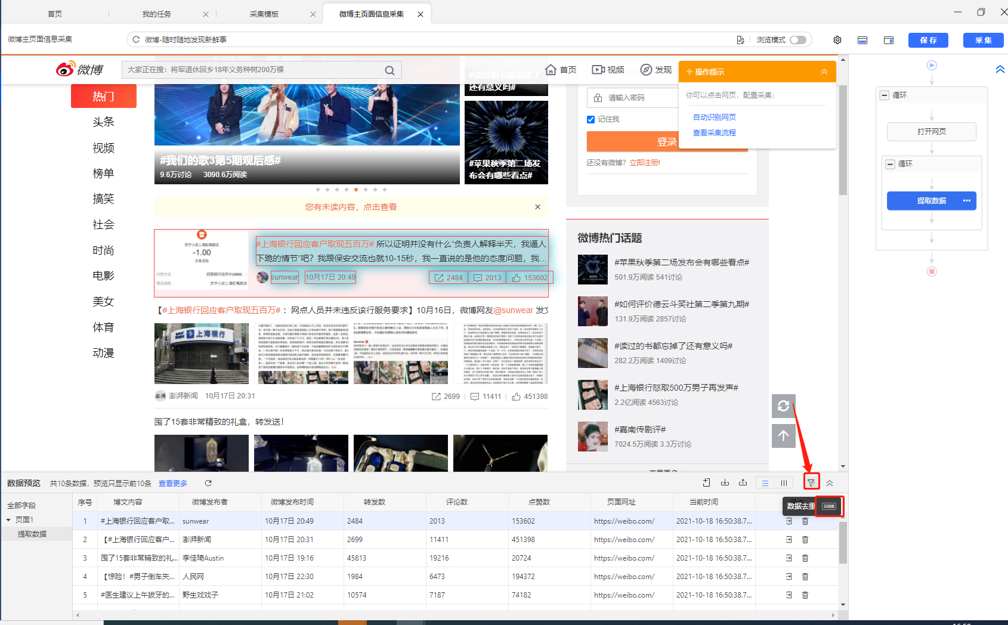
Task: Click the page refresh floating button
Action: click(x=784, y=406)
